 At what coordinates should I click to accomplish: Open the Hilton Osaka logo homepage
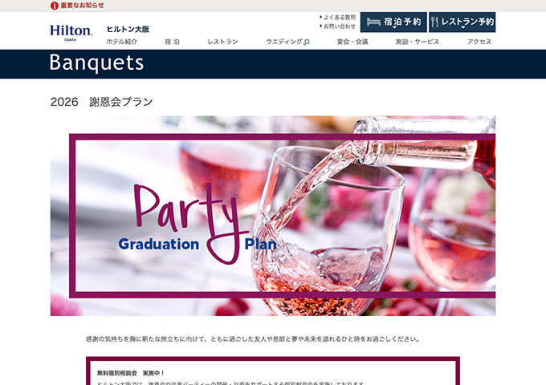(x=71, y=33)
